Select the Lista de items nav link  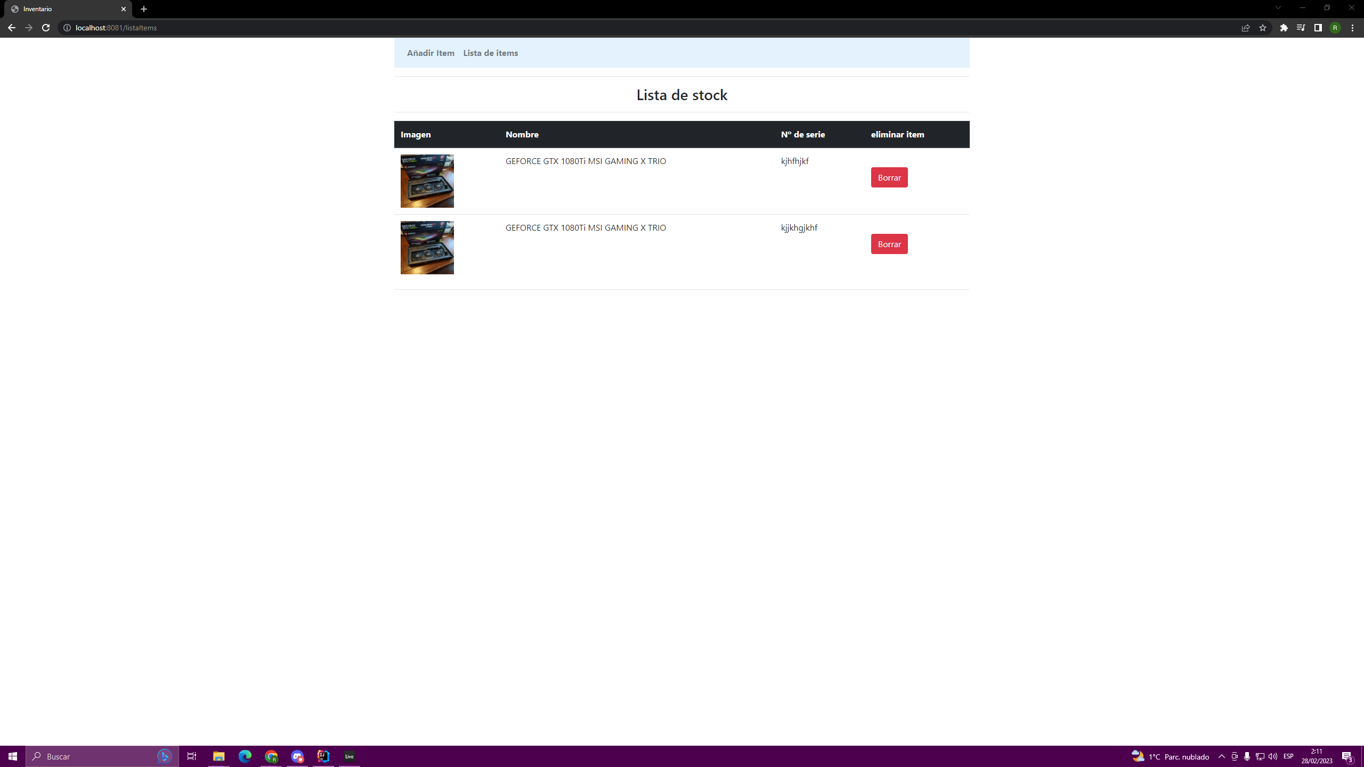click(490, 53)
